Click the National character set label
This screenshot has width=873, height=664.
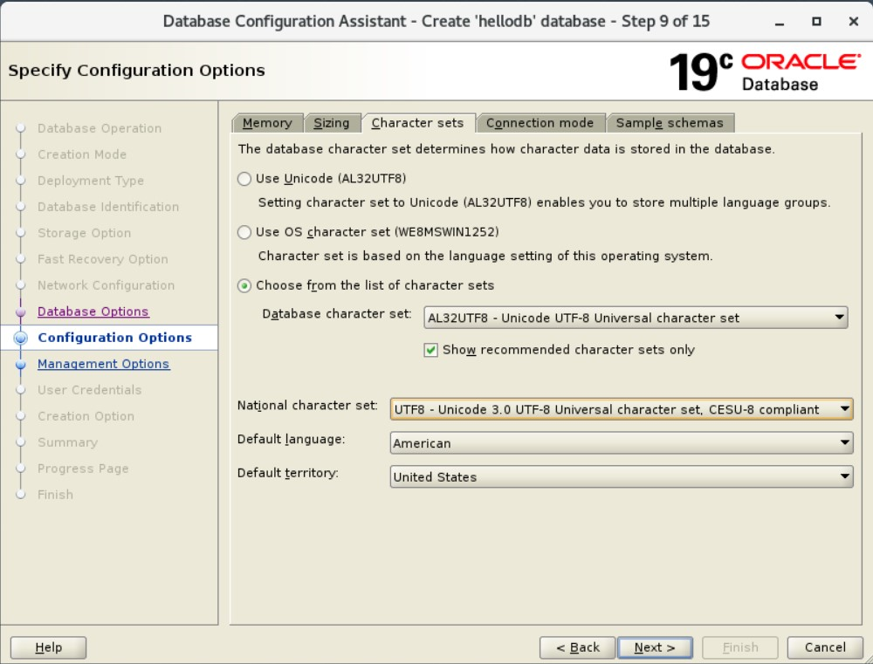pos(307,406)
